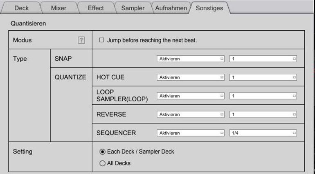The width and height of the screenshot is (315, 174).
Task: Go to the Effect tab
Action: pos(95,8)
